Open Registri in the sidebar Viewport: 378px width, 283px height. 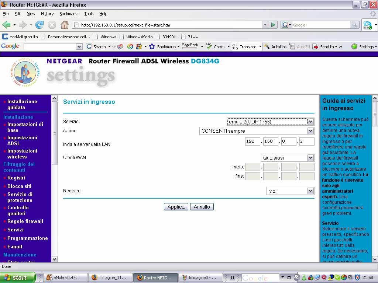pyautogui.click(x=16, y=178)
